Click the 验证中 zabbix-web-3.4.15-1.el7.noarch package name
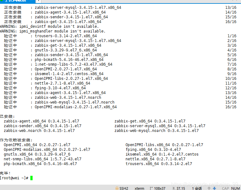The height and width of the screenshot is (190, 241). click(x=68, y=98)
